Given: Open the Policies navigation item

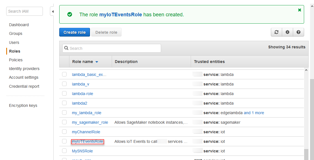Looking at the screenshot, I should pos(16,60).
